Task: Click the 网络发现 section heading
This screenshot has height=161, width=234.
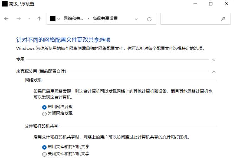Action: pyautogui.click(x=33, y=80)
